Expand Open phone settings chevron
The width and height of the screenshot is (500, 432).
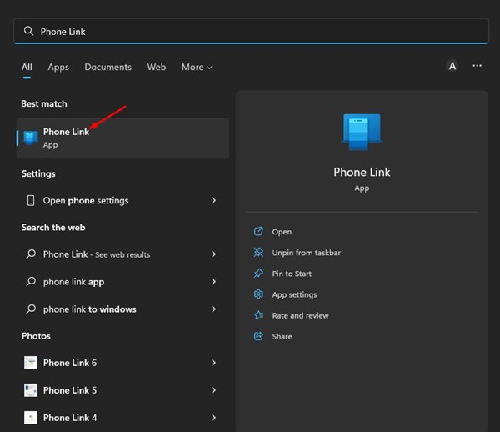click(213, 201)
